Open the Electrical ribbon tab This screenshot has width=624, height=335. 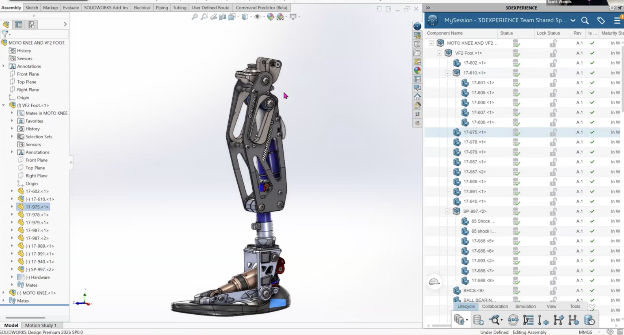coord(142,7)
